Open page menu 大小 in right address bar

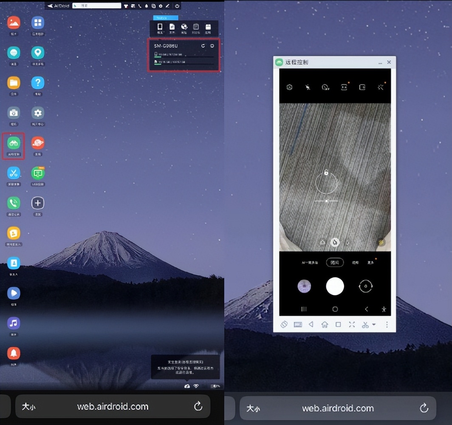pyautogui.click(x=253, y=408)
